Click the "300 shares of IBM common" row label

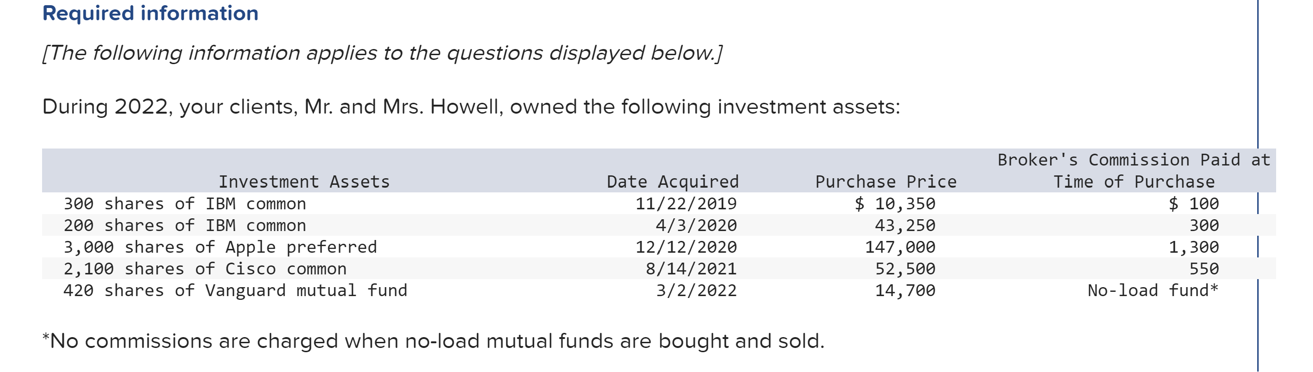point(184,204)
